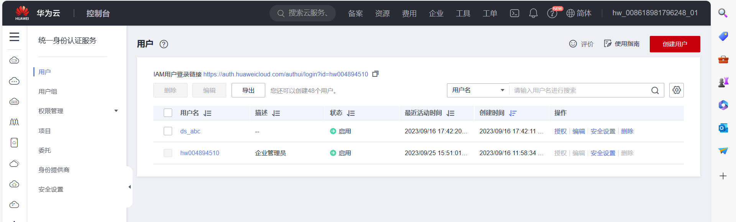Open 工具 in top navigation
The width and height of the screenshot is (736, 222).
(463, 13)
